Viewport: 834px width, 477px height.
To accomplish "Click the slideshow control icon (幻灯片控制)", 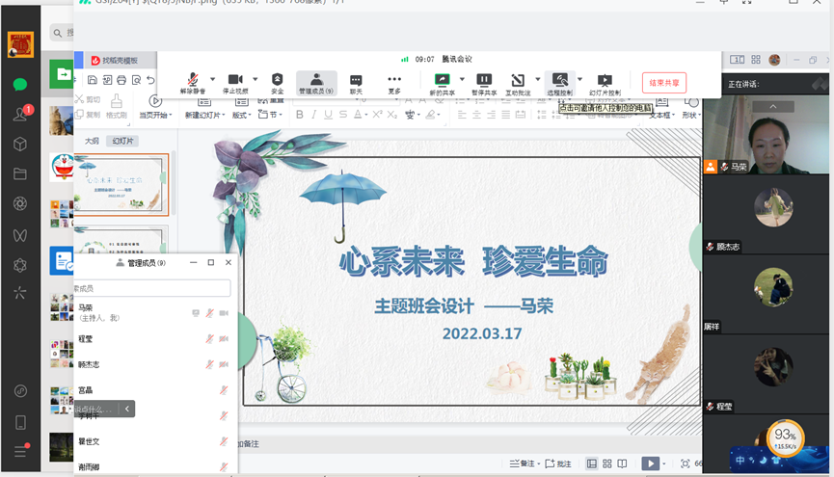I will (x=605, y=80).
